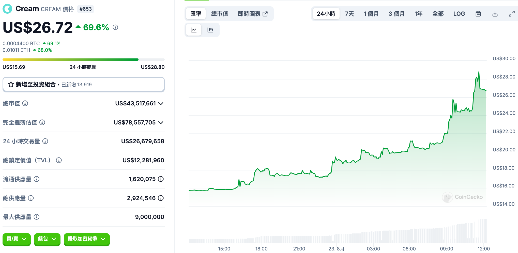The height and width of the screenshot is (253, 518).
Task: Expand the US$78,557,705 valuation details
Action: (161, 122)
